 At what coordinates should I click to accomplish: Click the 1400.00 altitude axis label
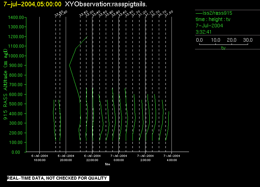point(16,18)
